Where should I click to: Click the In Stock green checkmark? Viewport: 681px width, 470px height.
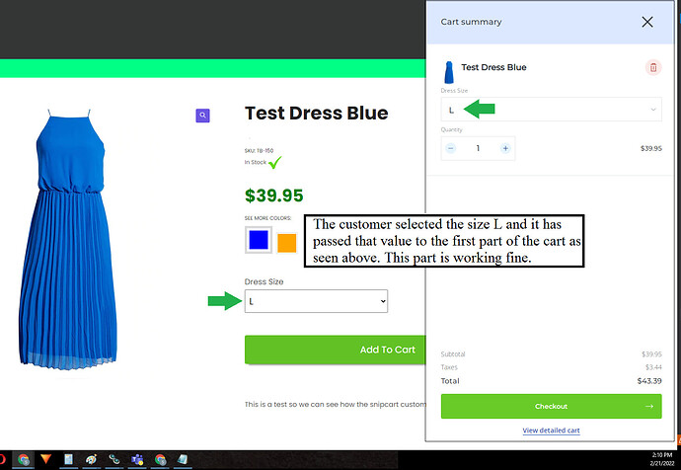point(275,163)
